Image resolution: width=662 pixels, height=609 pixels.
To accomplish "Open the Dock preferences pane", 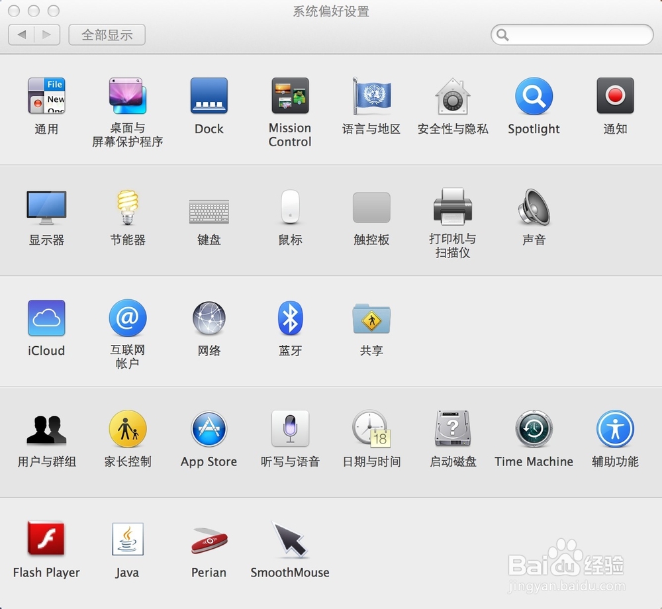I will click(x=209, y=96).
